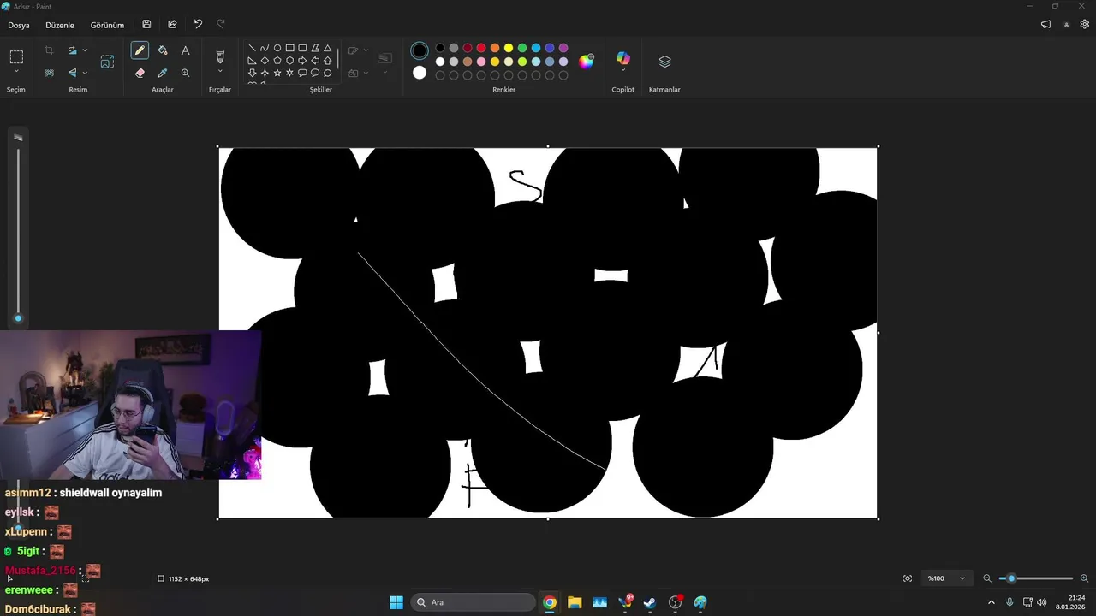Click the Crop image icon

[49, 50]
